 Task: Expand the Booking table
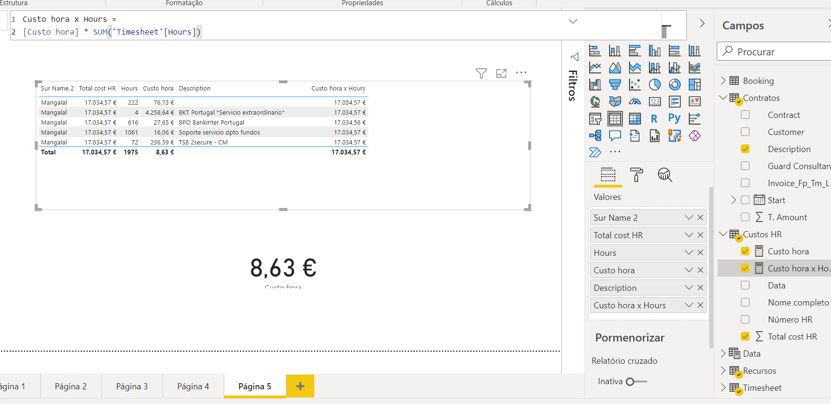(x=723, y=81)
